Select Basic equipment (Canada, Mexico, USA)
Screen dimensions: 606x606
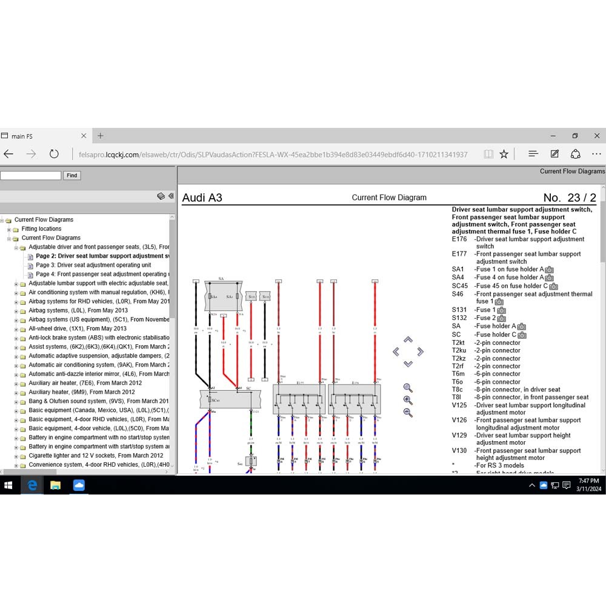coord(99,410)
